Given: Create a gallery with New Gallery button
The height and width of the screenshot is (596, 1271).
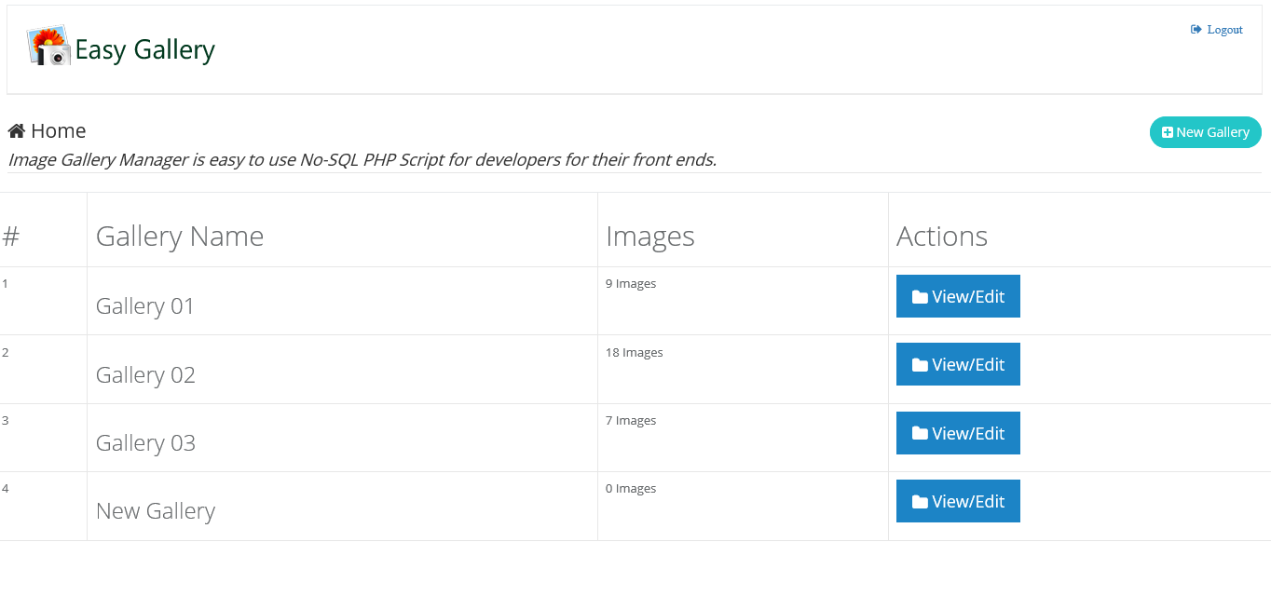Looking at the screenshot, I should click(x=1206, y=132).
